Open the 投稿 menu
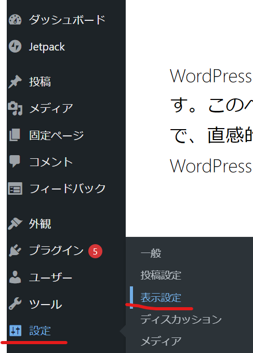The height and width of the screenshot is (353, 253). pos(40,82)
